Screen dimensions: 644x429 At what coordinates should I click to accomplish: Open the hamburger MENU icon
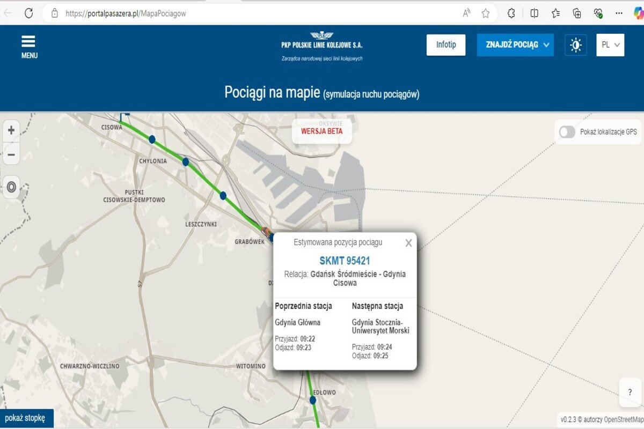pyautogui.click(x=28, y=47)
